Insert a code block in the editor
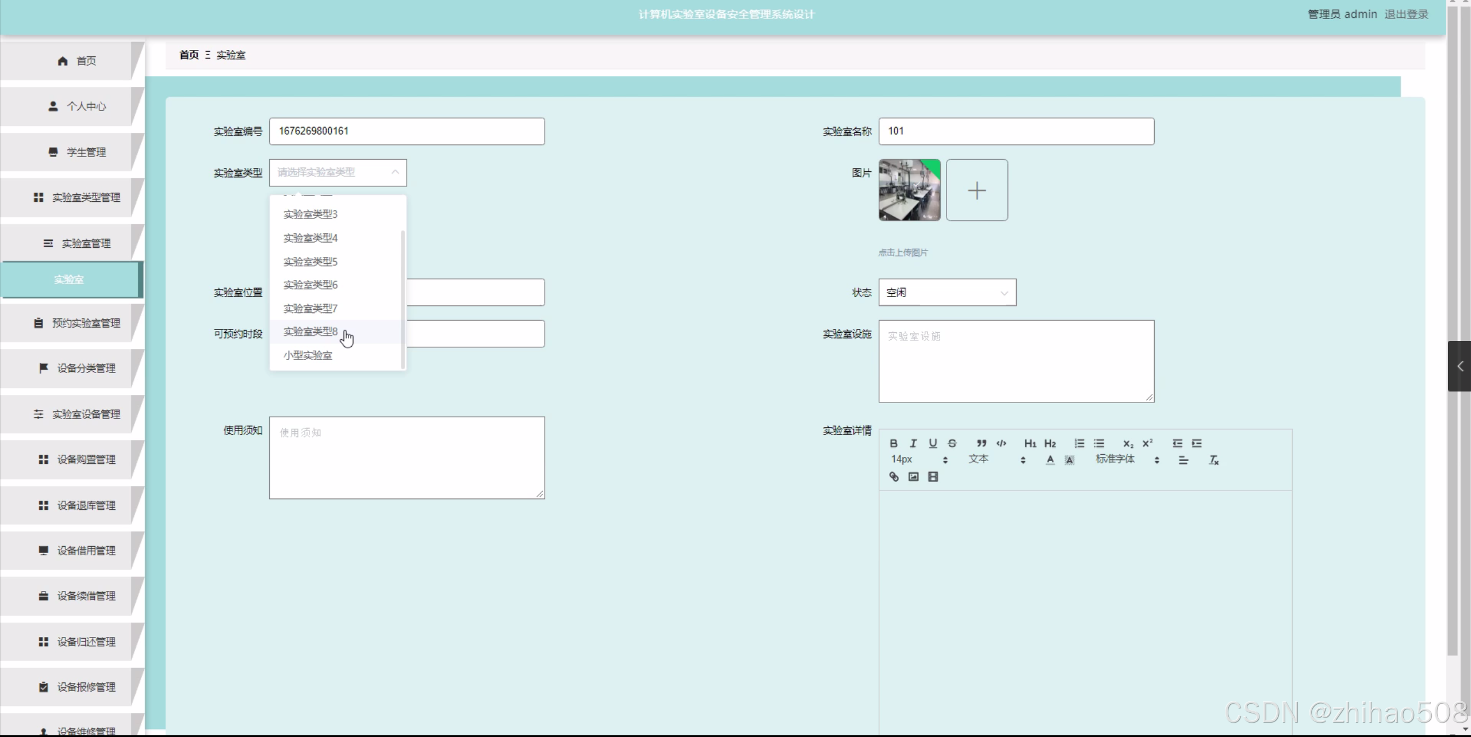The height and width of the screenshot is (737, 1471). 1001,443
